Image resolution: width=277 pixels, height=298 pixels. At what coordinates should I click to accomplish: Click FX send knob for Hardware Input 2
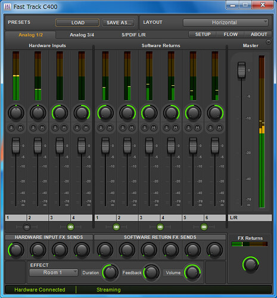coord(38,250)
